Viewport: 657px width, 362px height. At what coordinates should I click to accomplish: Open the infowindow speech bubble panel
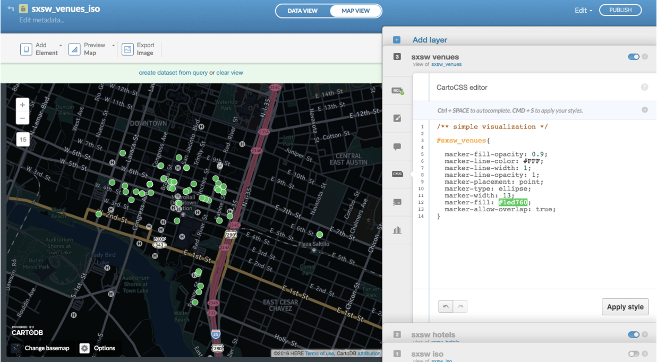point(397,146)
